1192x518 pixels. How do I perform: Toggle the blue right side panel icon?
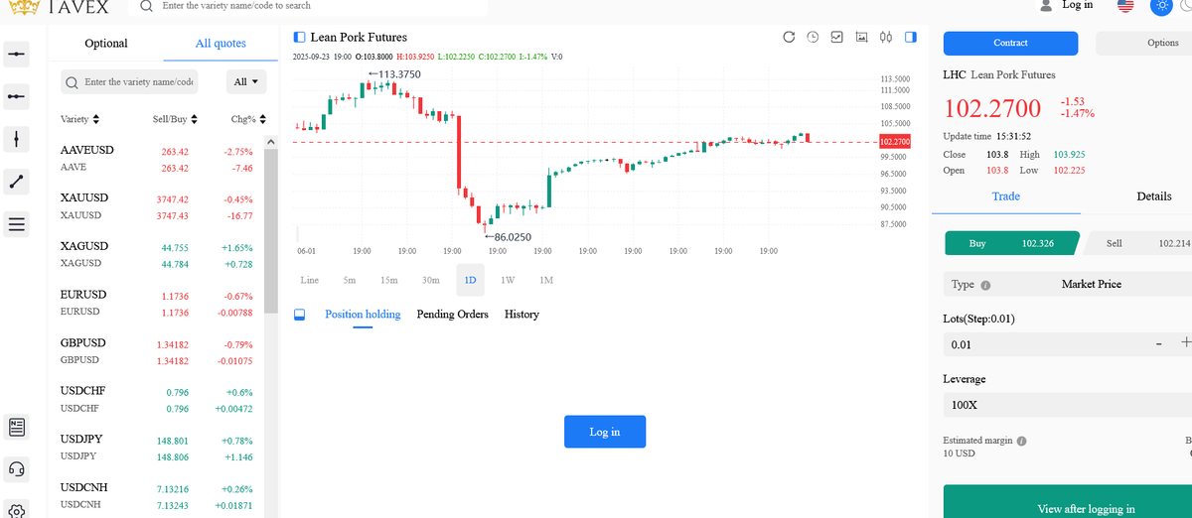(x=910, y=38)
